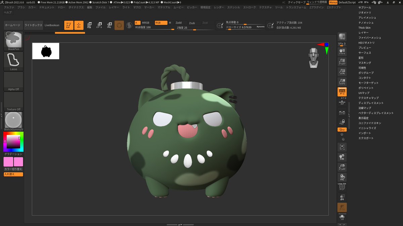Image resolution: width=403 pixels, height=226 pixels.
Task: Click the main color picker square
Action: pyautogui.click(x=13, y=142)
